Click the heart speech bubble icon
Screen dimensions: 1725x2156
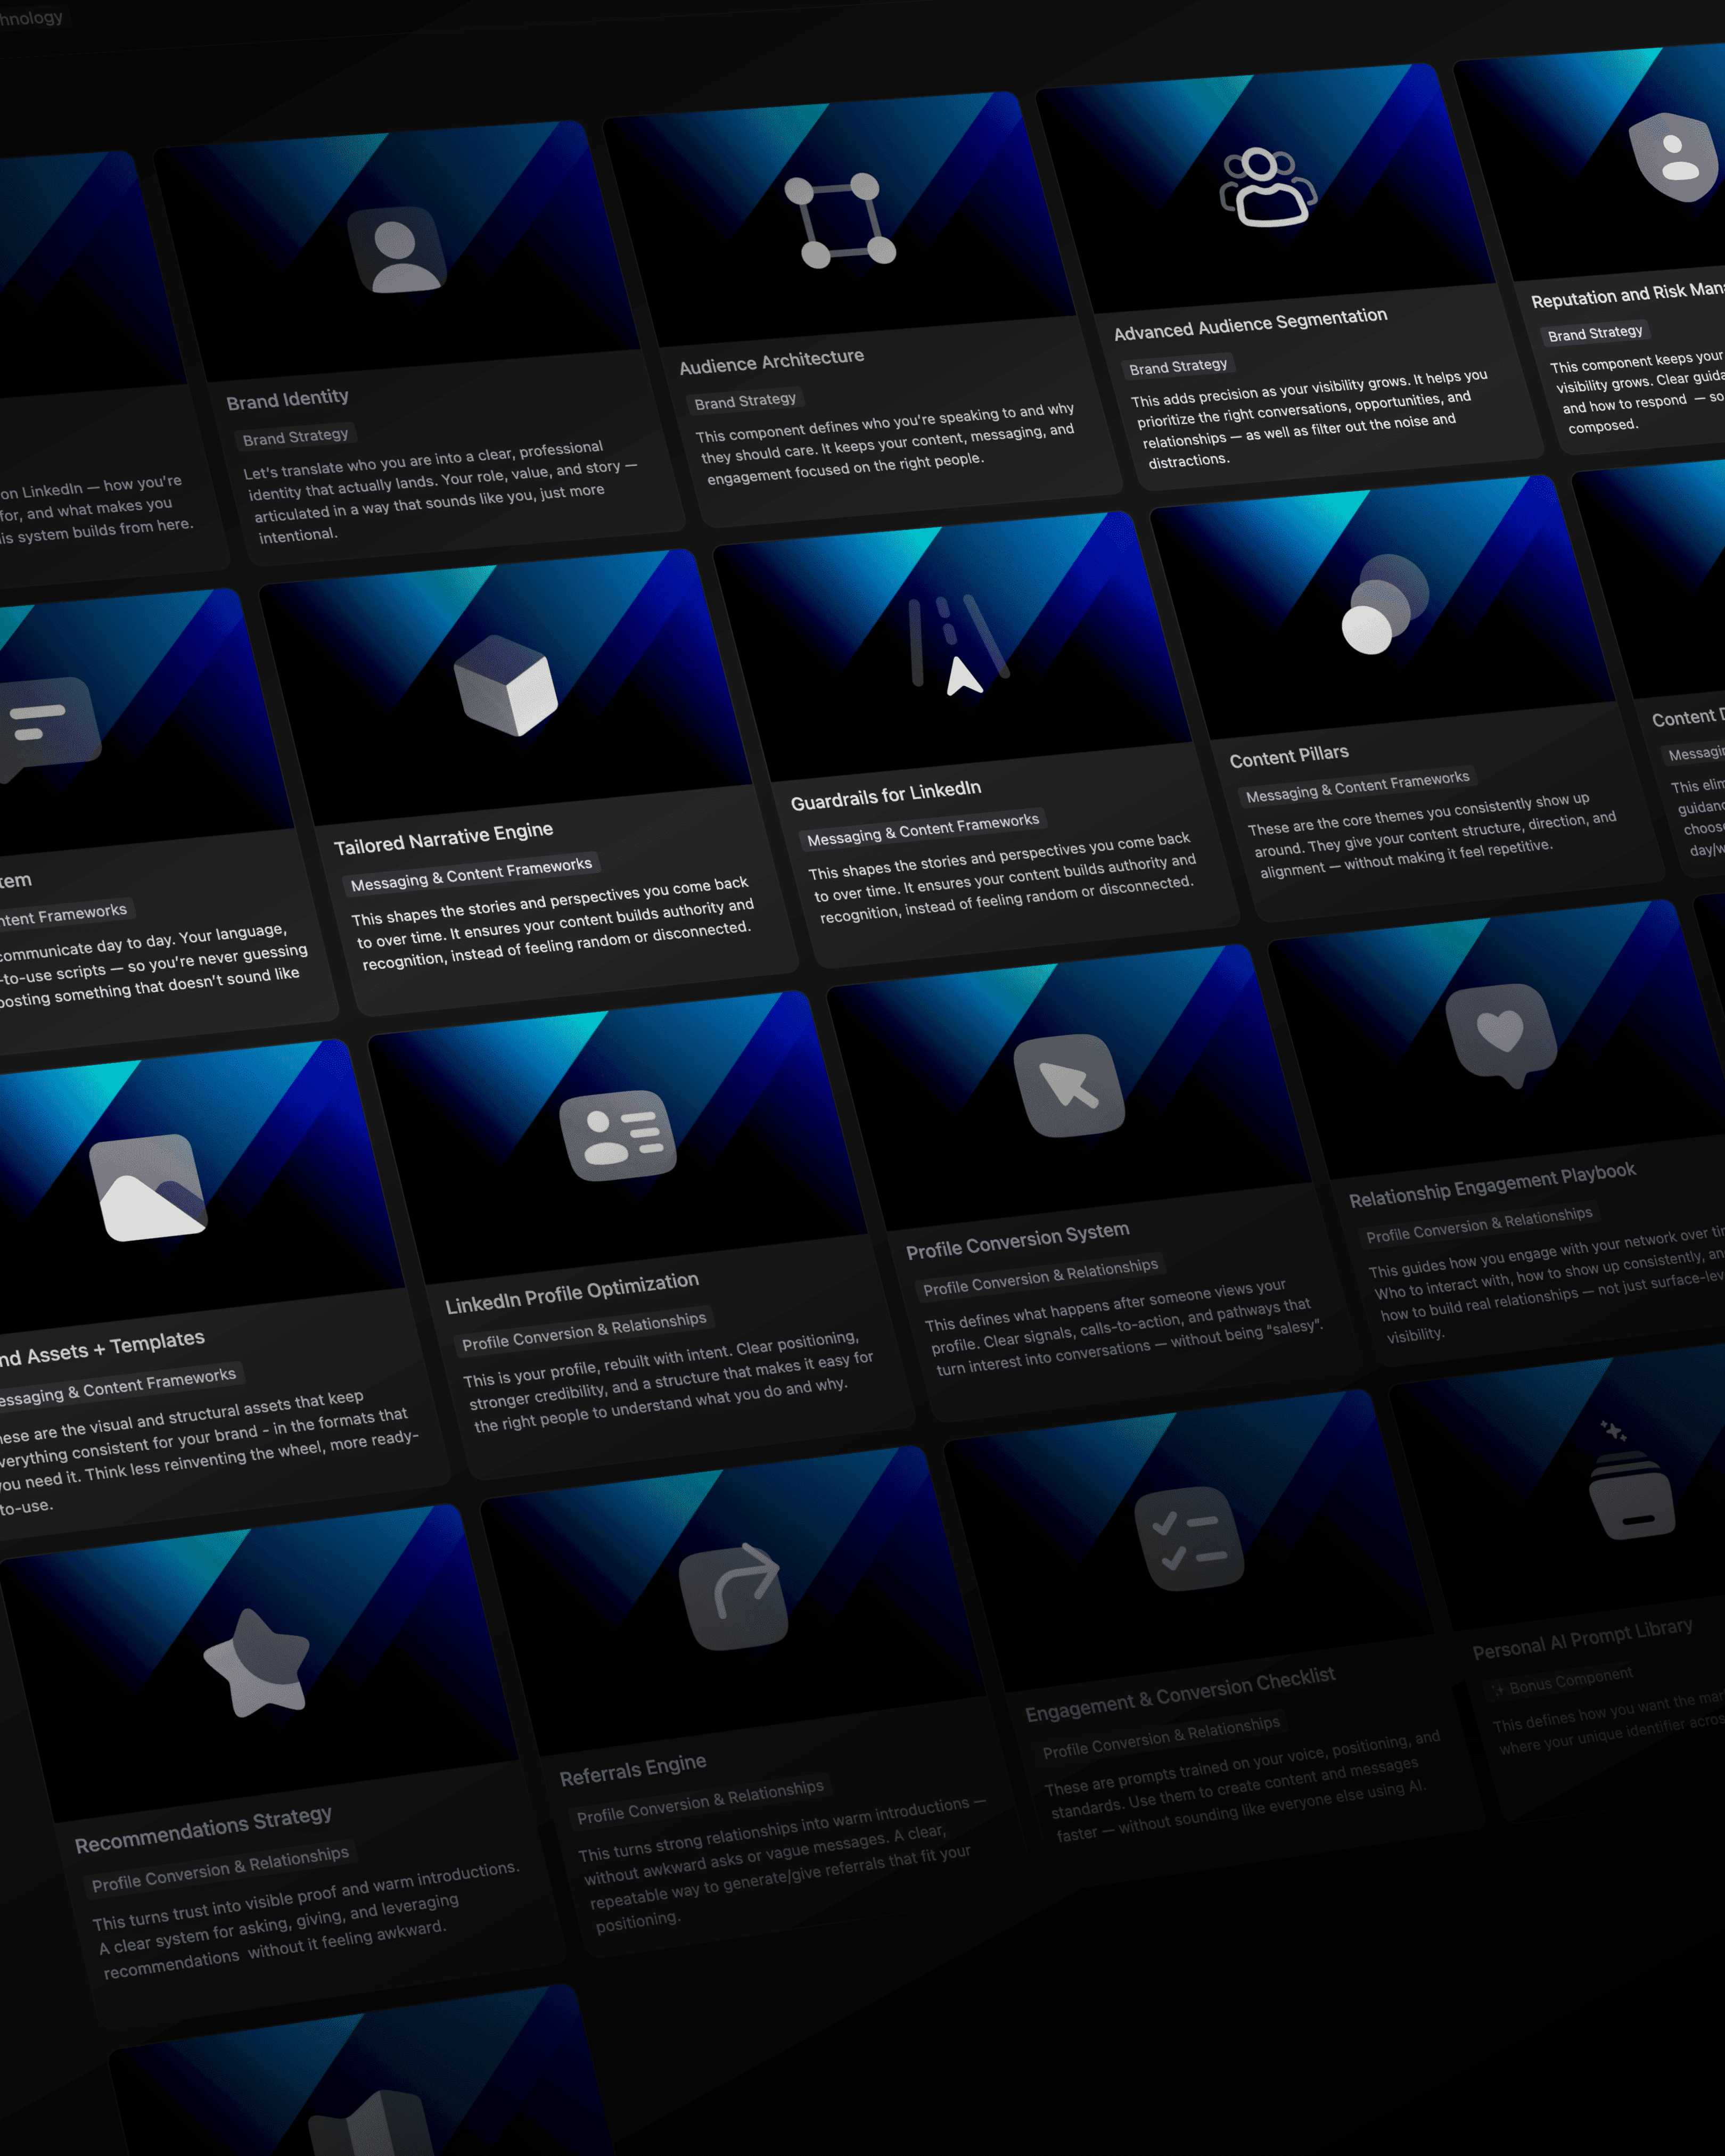pyautogui.click(x=1502, y=1032)
